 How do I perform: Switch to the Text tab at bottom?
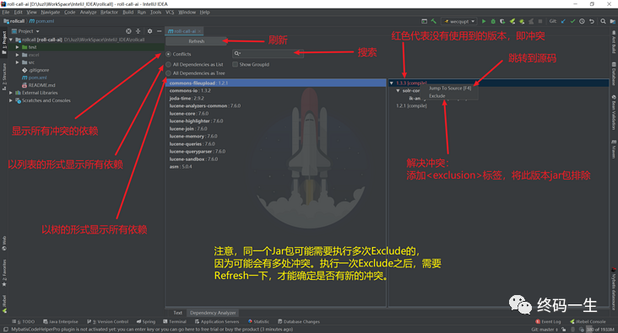click(x=178, y=313)
